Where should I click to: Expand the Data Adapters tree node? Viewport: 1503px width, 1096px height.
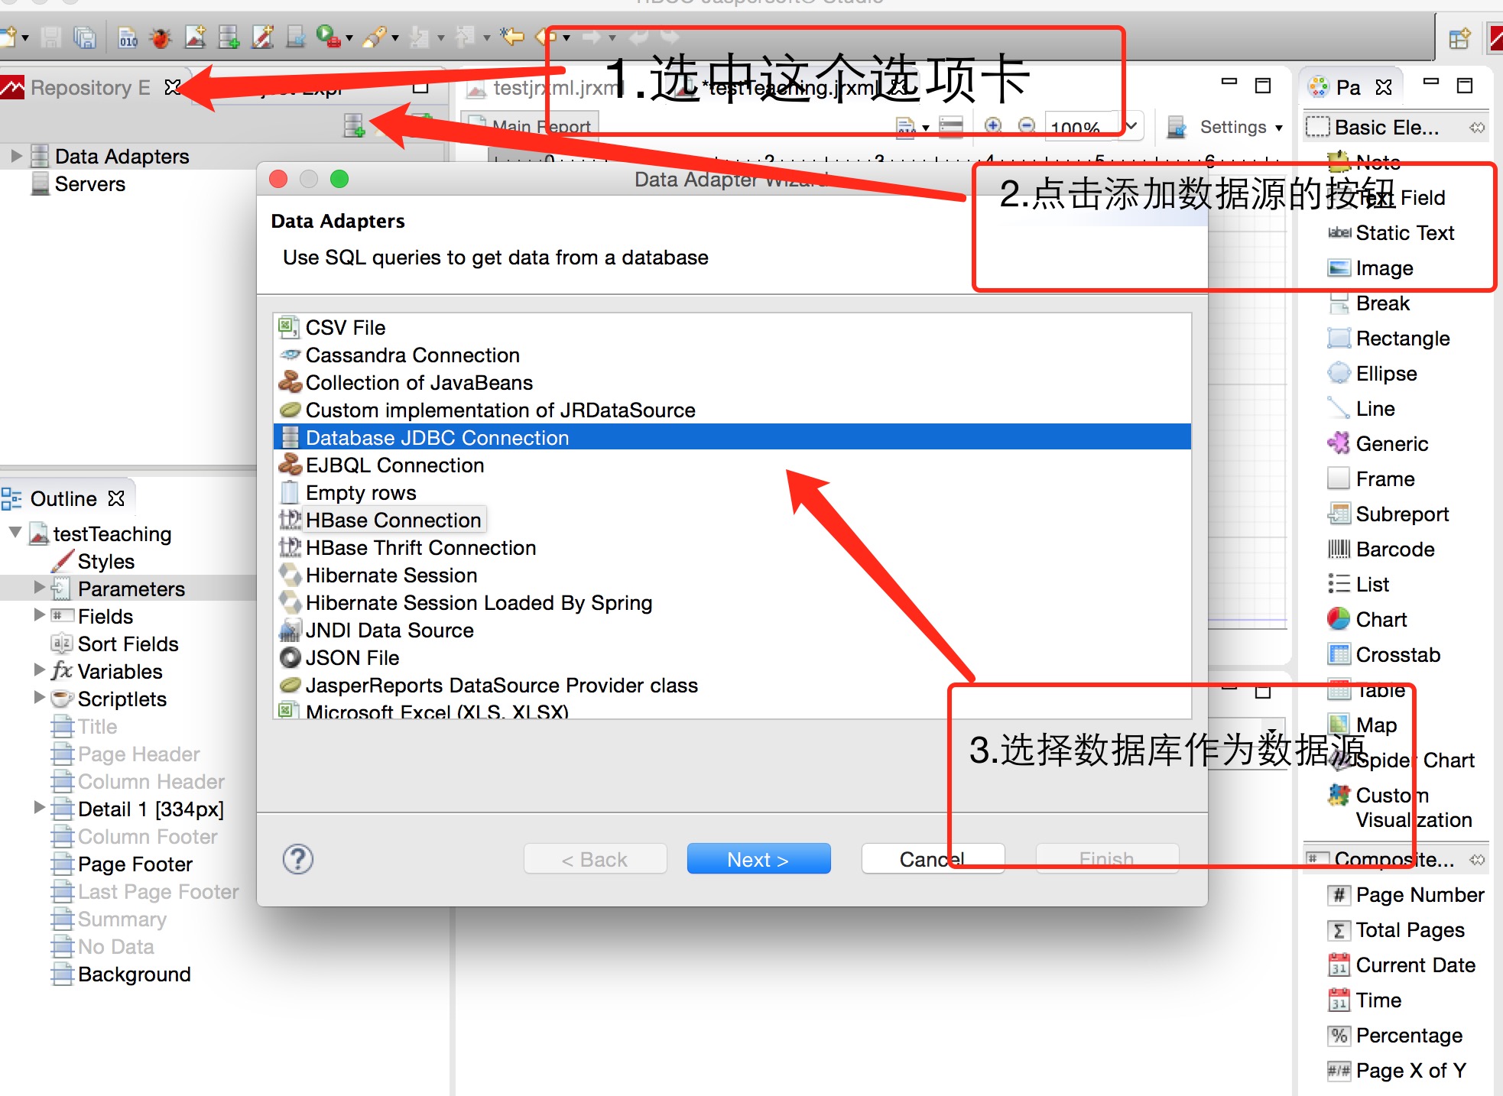[16, 156]
